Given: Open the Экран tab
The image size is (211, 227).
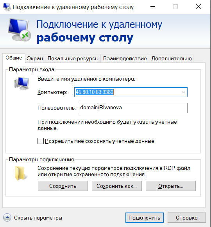Looking at the screenshot, I should click(35, 58).
